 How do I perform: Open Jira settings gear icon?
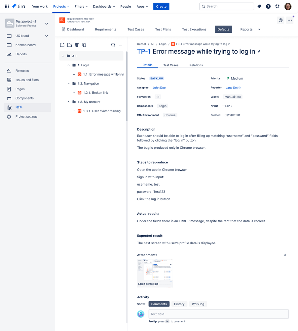pos(277,6)
